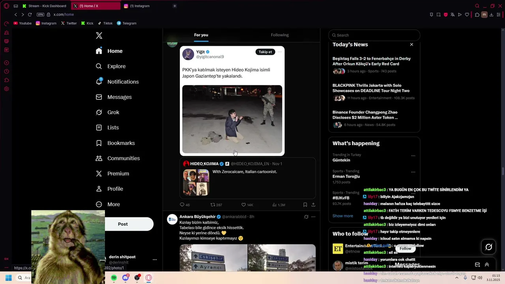Open the extensions cube icon

click(477, 15)
